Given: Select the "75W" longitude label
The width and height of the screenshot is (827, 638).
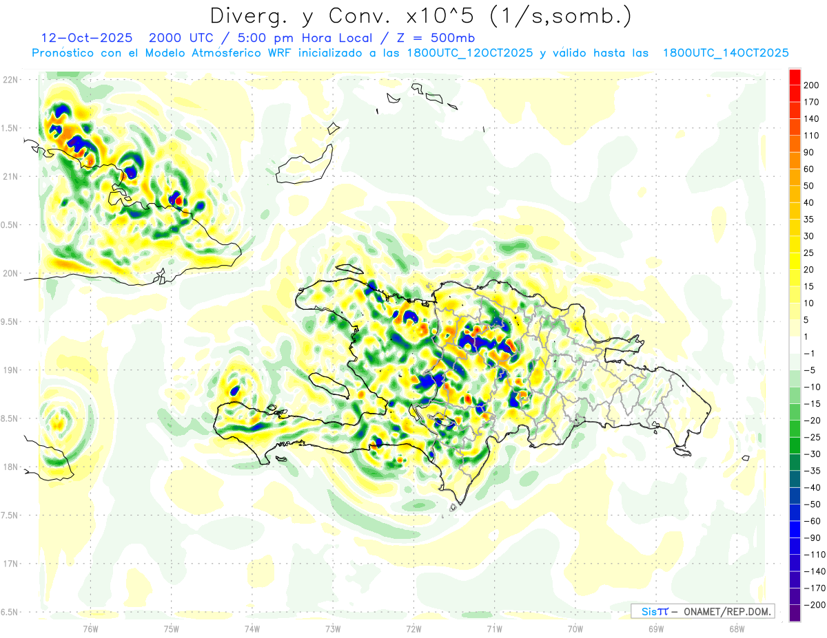Looking at the screenshot, I should click(172, 628).
